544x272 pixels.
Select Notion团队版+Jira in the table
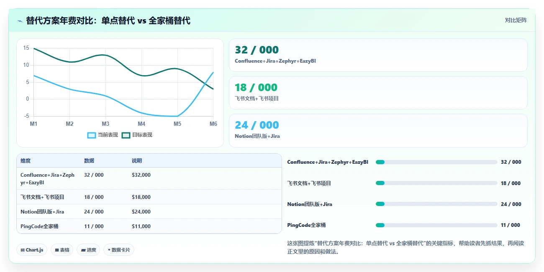click(x=42, y=211)
